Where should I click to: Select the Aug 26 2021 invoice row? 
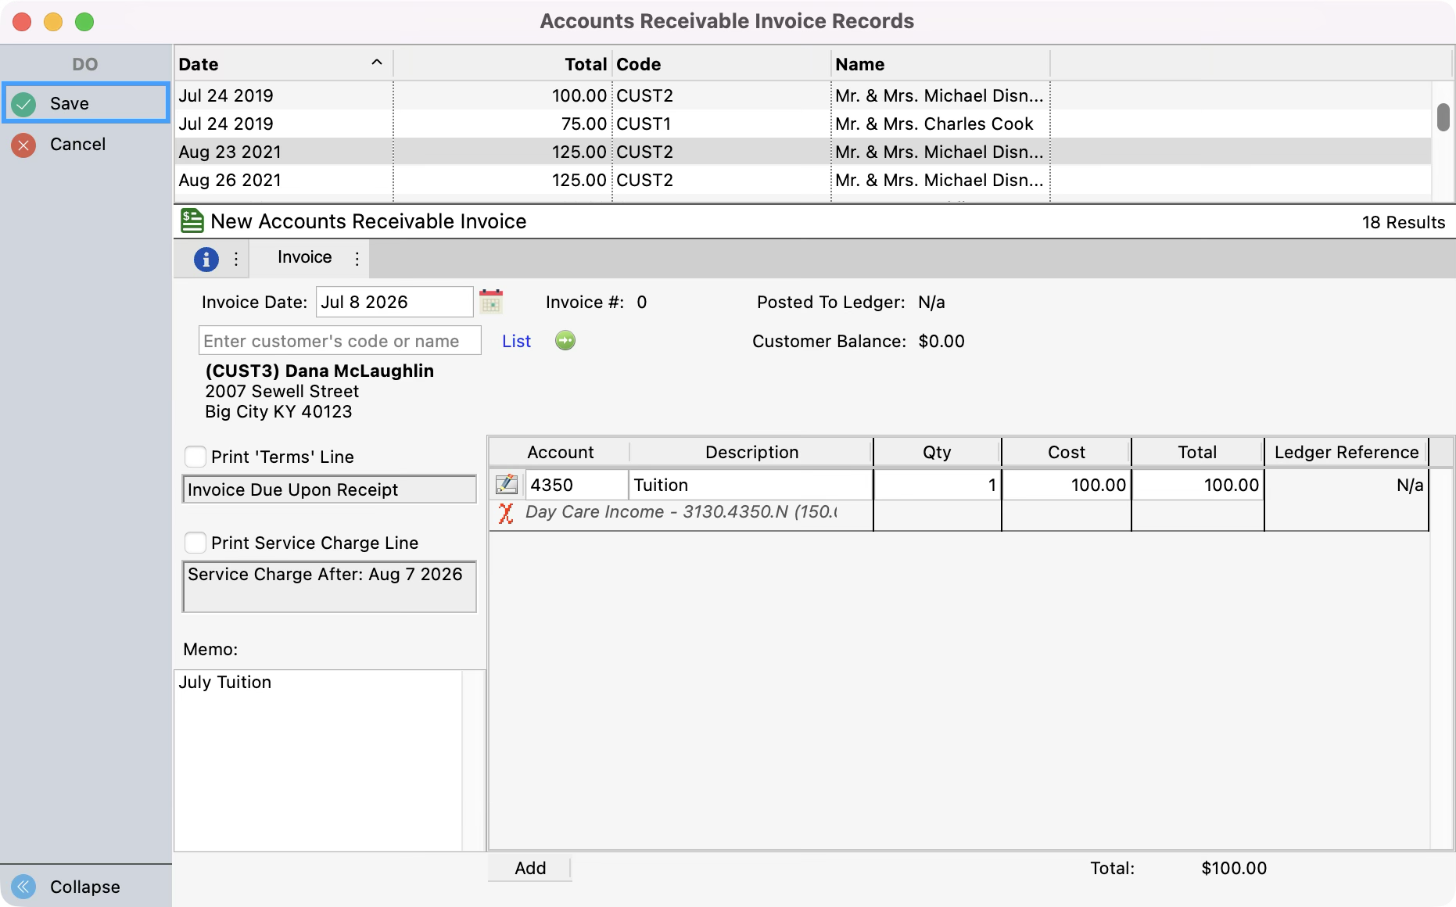[802, 180]
